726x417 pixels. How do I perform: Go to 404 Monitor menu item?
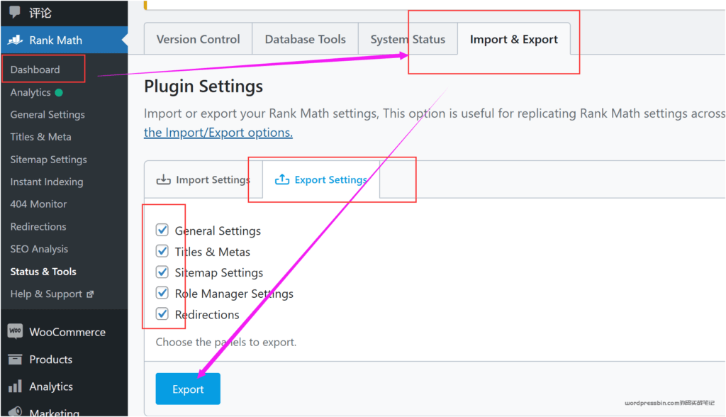click(38, 204)
